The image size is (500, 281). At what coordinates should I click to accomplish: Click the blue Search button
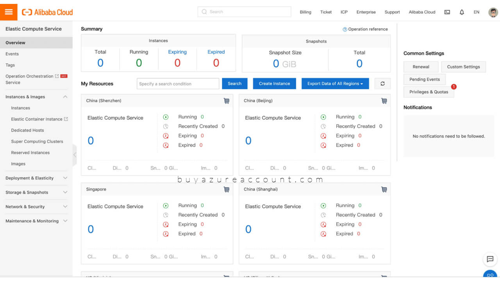tap(235, 84)
